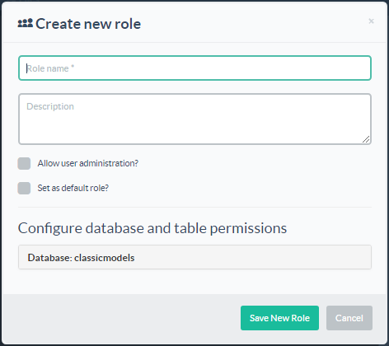
Task: Click the 'Allow user administration?' label text
Action: (88, 163)
